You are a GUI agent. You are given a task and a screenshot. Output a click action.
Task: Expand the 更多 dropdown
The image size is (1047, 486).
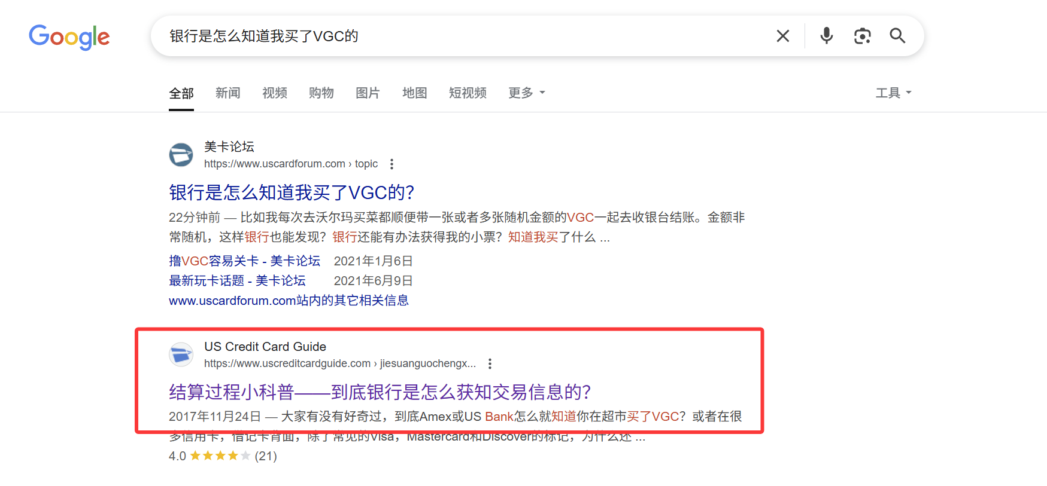click(527, 93)
